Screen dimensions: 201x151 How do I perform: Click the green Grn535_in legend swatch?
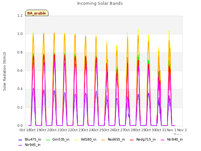pyautogui.click(x=48, y=140)
